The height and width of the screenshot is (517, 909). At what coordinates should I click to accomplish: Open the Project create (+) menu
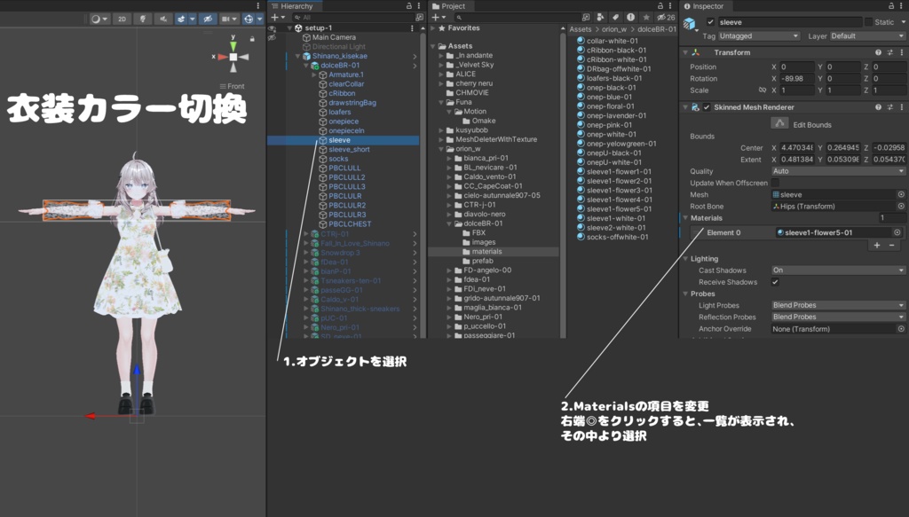point(439,18)
